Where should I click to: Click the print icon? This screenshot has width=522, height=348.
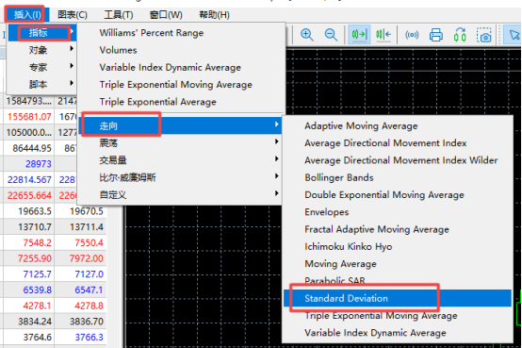click(x=435, y=35)
